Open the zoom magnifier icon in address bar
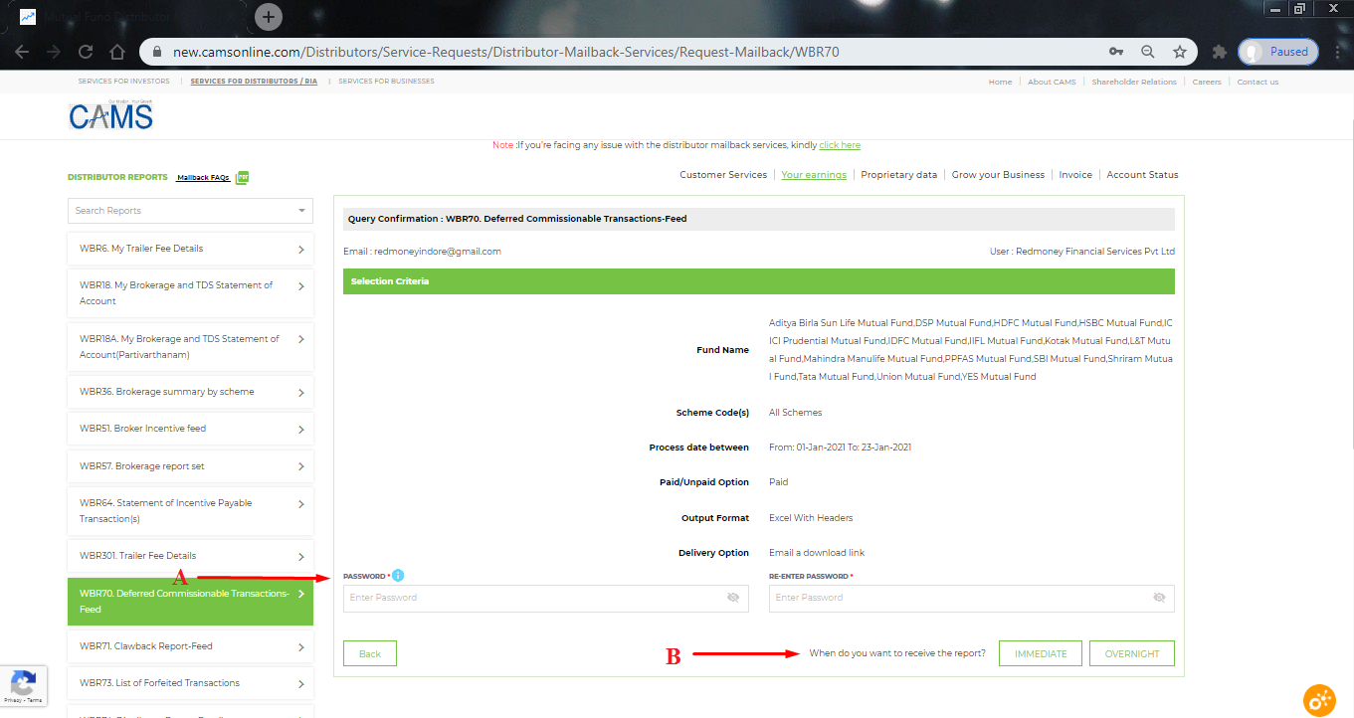The width and height of the screenshot is (1354, 718). coord(1148,52)
